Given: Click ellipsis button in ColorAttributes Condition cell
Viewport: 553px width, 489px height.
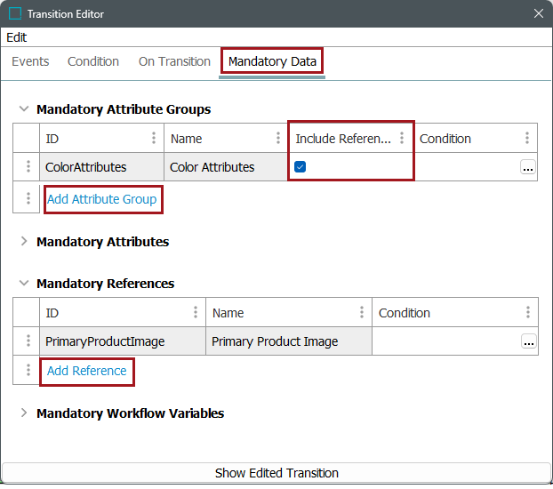Looking at the screenshot, I should 527,167.
